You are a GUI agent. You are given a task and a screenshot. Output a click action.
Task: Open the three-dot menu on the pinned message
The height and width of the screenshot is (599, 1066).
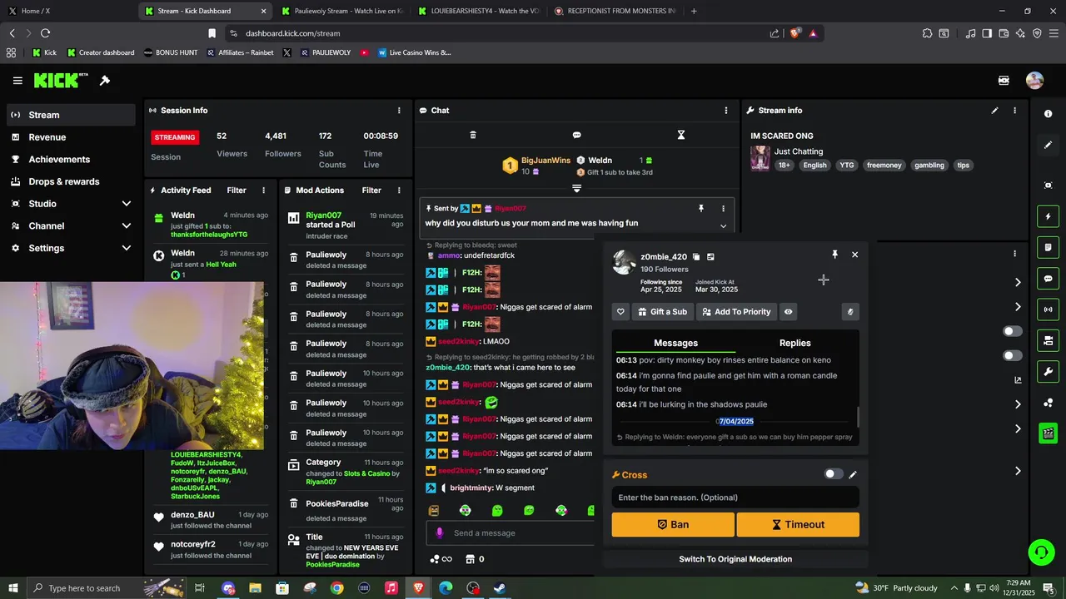coord(723,209)
